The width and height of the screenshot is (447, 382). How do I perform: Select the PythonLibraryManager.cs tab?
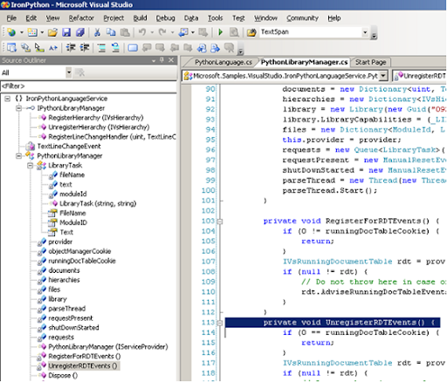pyautogui.click(x=304, y=62)
